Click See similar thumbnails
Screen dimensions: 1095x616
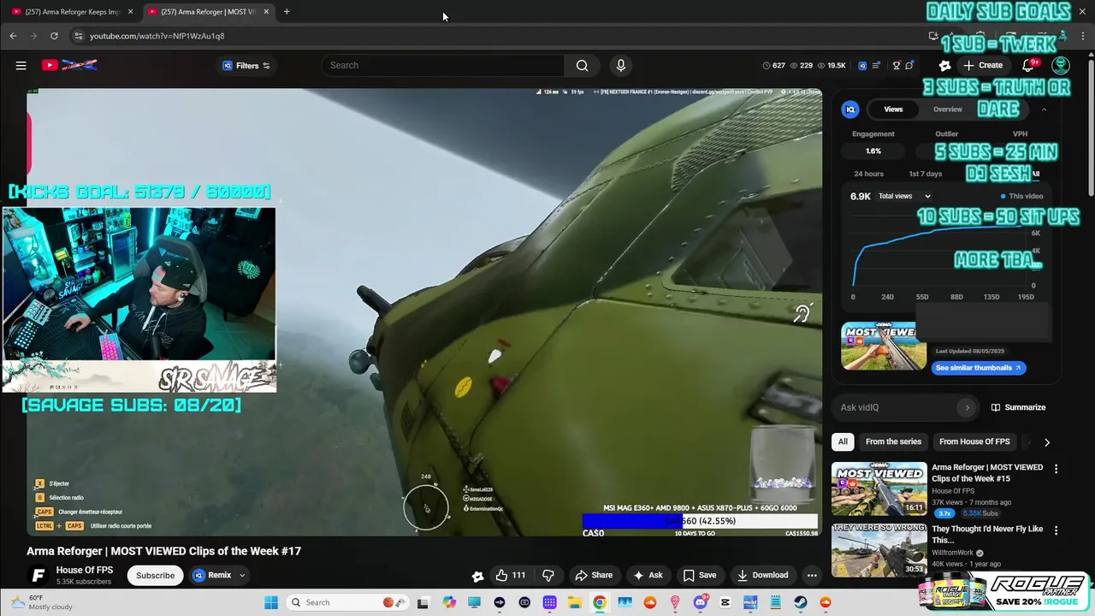click(x=978, y=368)
